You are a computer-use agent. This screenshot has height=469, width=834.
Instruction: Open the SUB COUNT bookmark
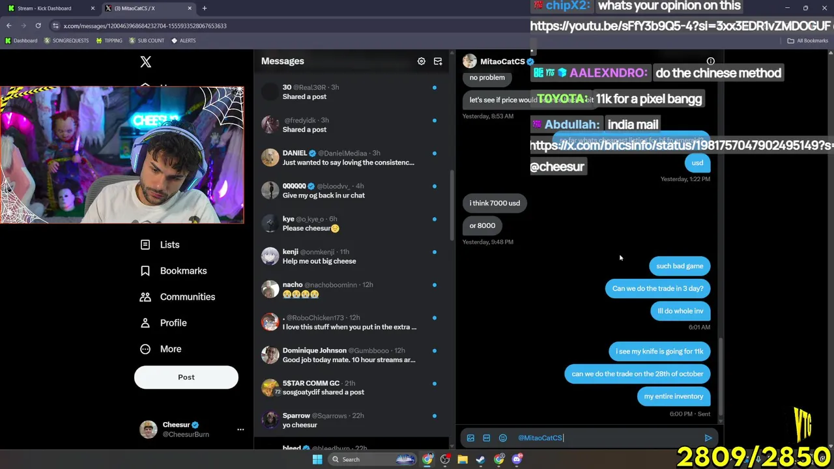147,40
